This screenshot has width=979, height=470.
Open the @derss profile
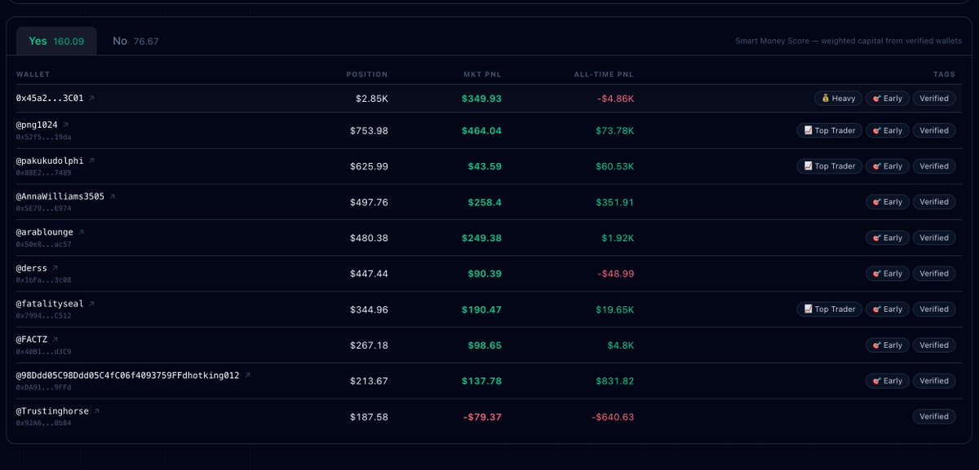point(32,268)
